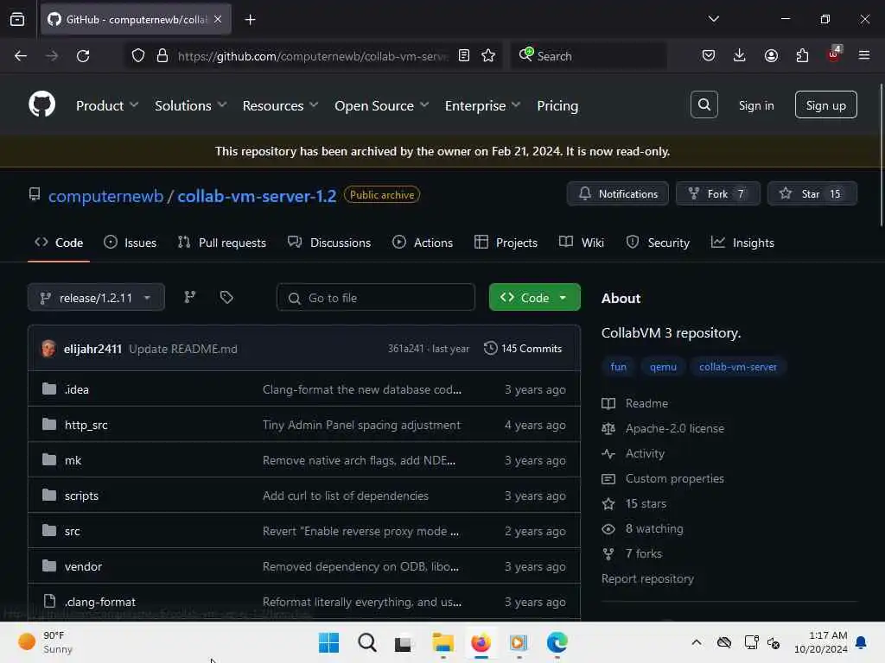This screenshot has height=663, width=885.
Task: Click elijahr2411 avatar image
Action: tap(48, 349)
